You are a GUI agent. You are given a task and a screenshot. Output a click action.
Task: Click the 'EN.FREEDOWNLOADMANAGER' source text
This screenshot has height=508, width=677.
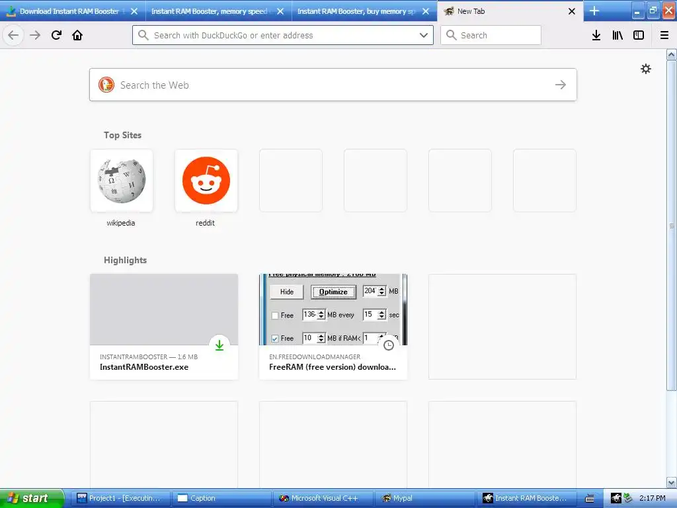pyautogui.click(x=315, y=357)
